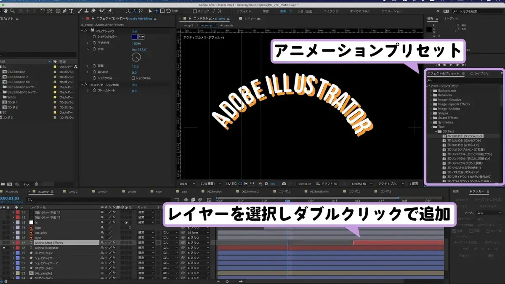Expand the Backgrounds preset folder

431,90
